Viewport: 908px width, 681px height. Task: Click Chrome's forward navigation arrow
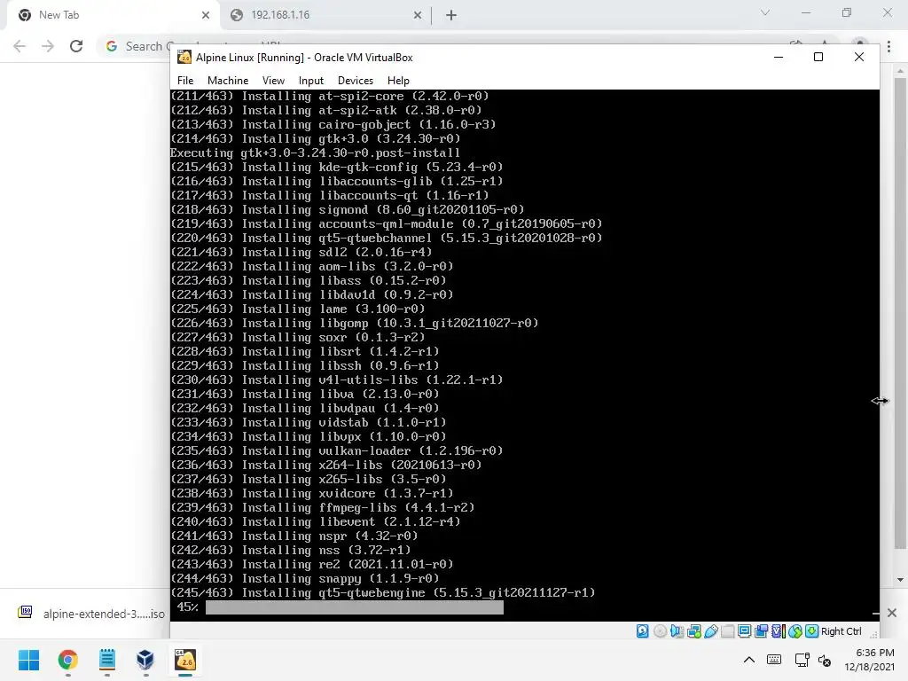(x=48, y=46)
